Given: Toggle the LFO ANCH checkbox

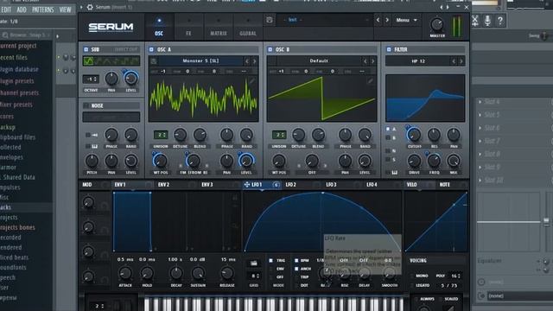Looking at the screenshot, I should coord(296,269).
